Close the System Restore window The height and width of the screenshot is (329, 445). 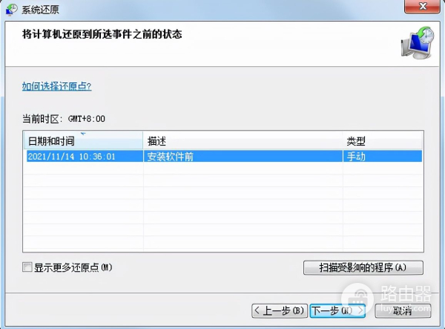tap(422, 6)
